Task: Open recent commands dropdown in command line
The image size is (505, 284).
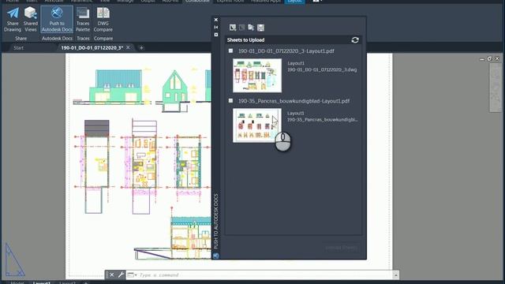Action: pos(132,275)
